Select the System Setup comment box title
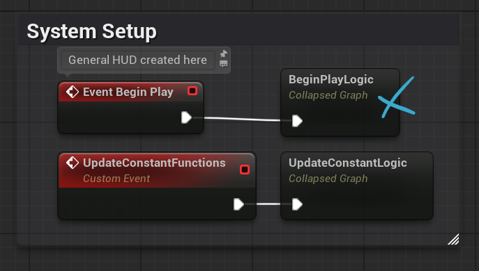Screen dimensions: 479x271 [91, 31]
